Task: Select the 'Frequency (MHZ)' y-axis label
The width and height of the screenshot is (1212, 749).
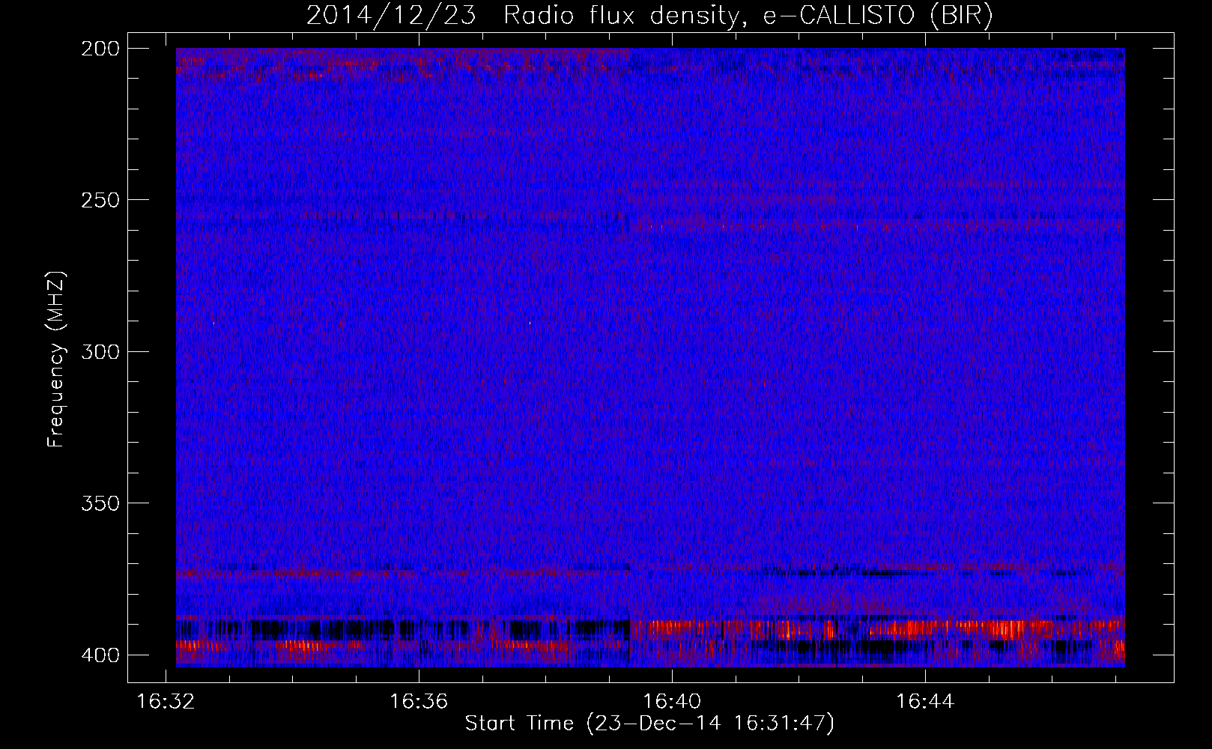Action: click(56, 360)
